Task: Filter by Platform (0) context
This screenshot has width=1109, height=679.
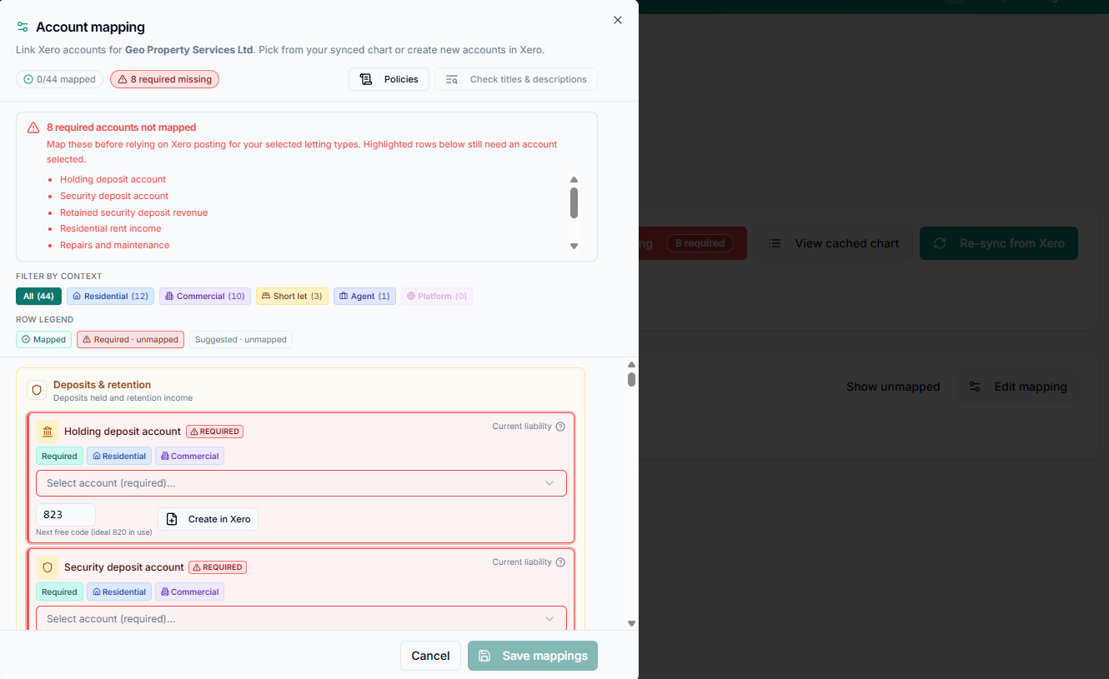Action: pyautogui.click(x=437, y=296)
